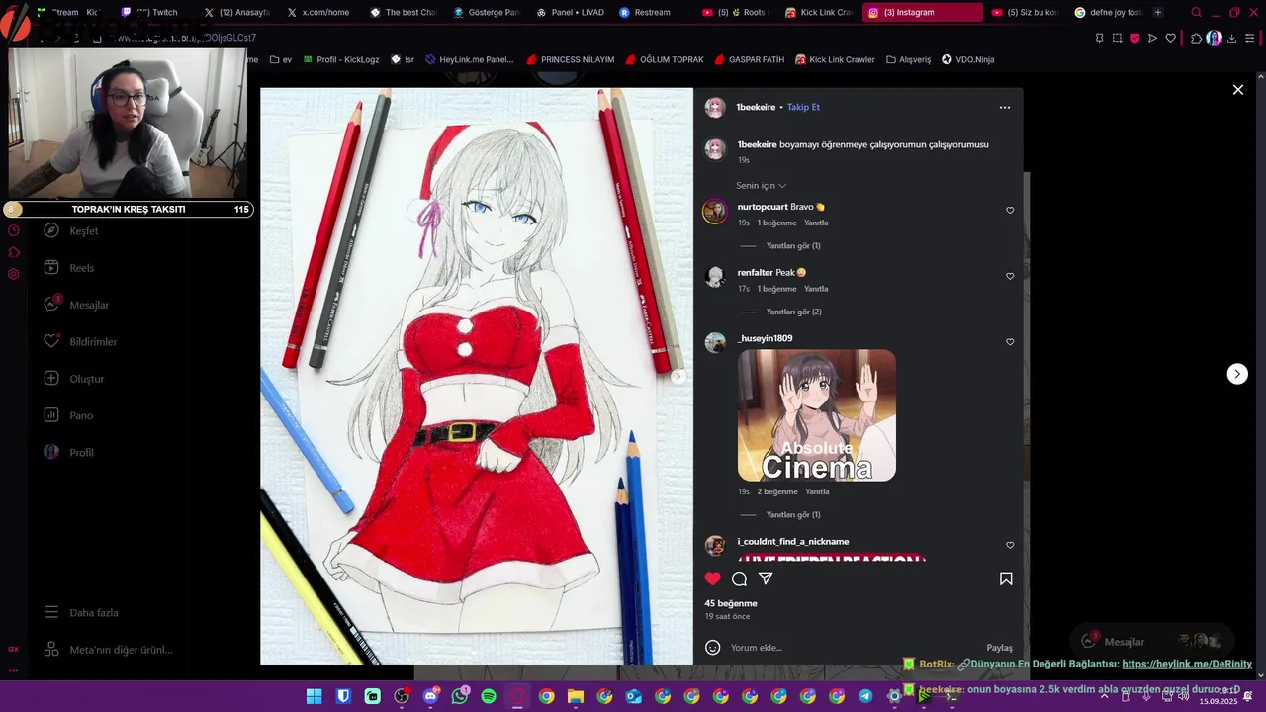1266x712 pixels.
Task: Go to the next post arrow
Action: (1237, 374)
